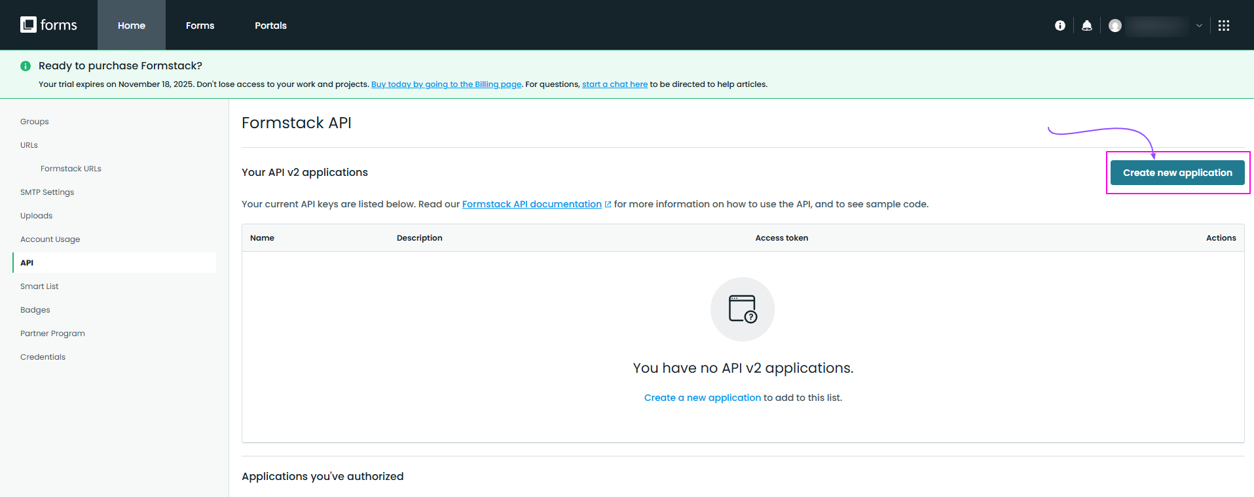The height and width of the screenshot is (497, 1254).
Task: Click the green trial info icon
Action: pyautogui.click(x=26, y=66)
